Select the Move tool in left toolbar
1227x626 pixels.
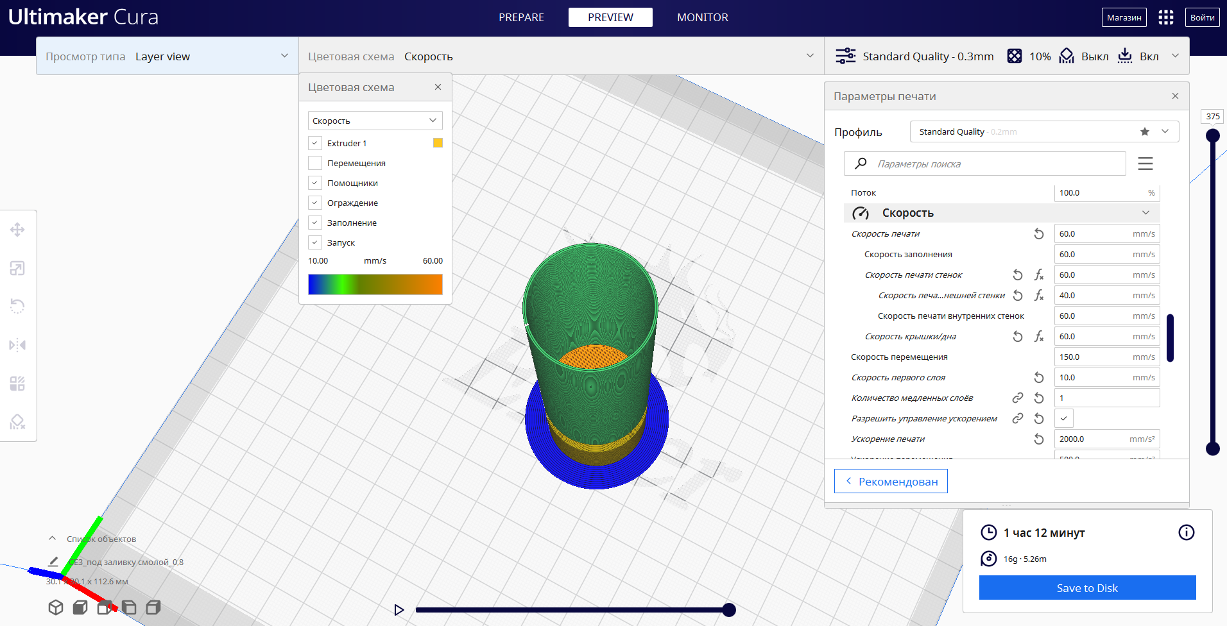tap(17, 230)
